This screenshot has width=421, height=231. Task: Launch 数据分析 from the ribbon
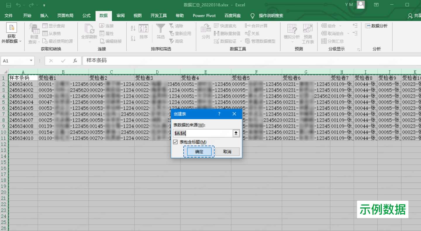(x=377, y=26)
